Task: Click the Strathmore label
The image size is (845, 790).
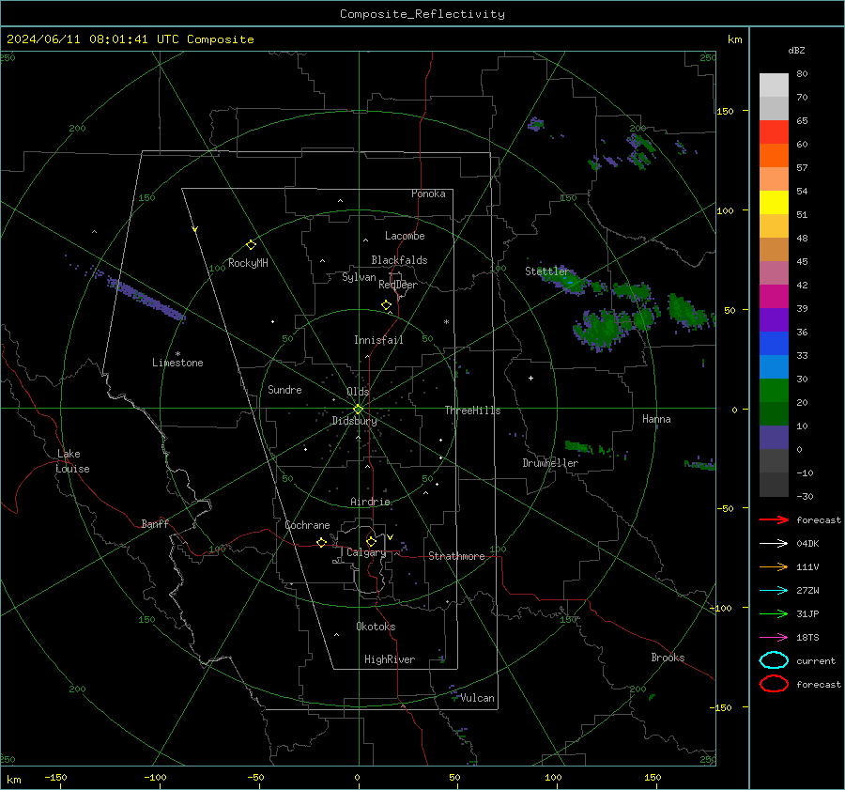Action: (456, 556)
